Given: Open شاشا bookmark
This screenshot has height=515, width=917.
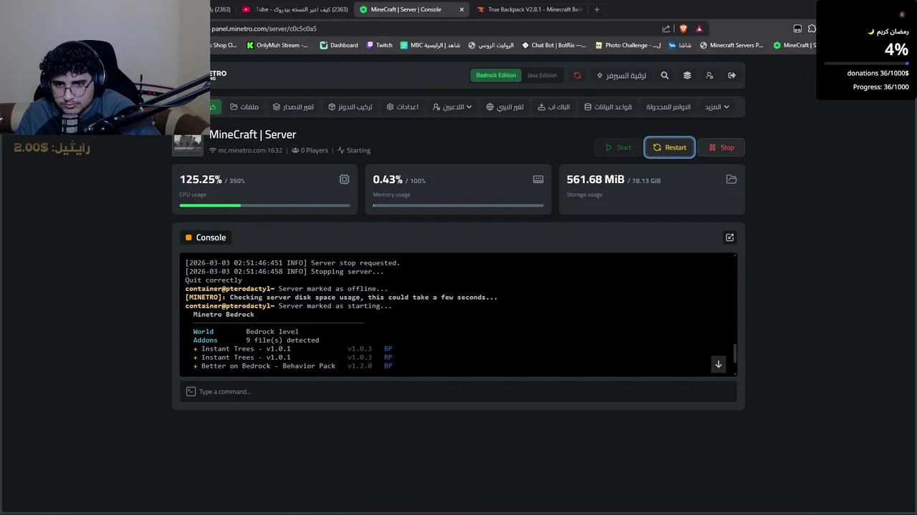Looking at the screenshot, I should (x=680, y=45).
